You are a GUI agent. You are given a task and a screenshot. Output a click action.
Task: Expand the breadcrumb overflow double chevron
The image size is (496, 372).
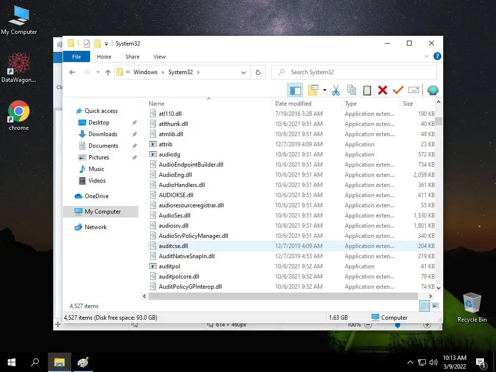coord(128,72)
